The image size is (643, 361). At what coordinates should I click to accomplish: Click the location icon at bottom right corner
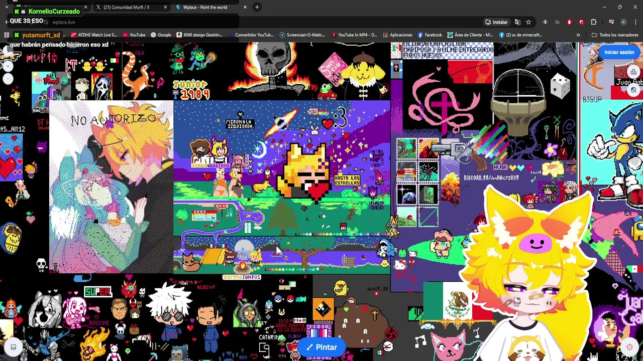pos(629,346)
